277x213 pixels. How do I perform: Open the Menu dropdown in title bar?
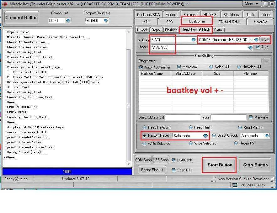(x=252, y=4)
